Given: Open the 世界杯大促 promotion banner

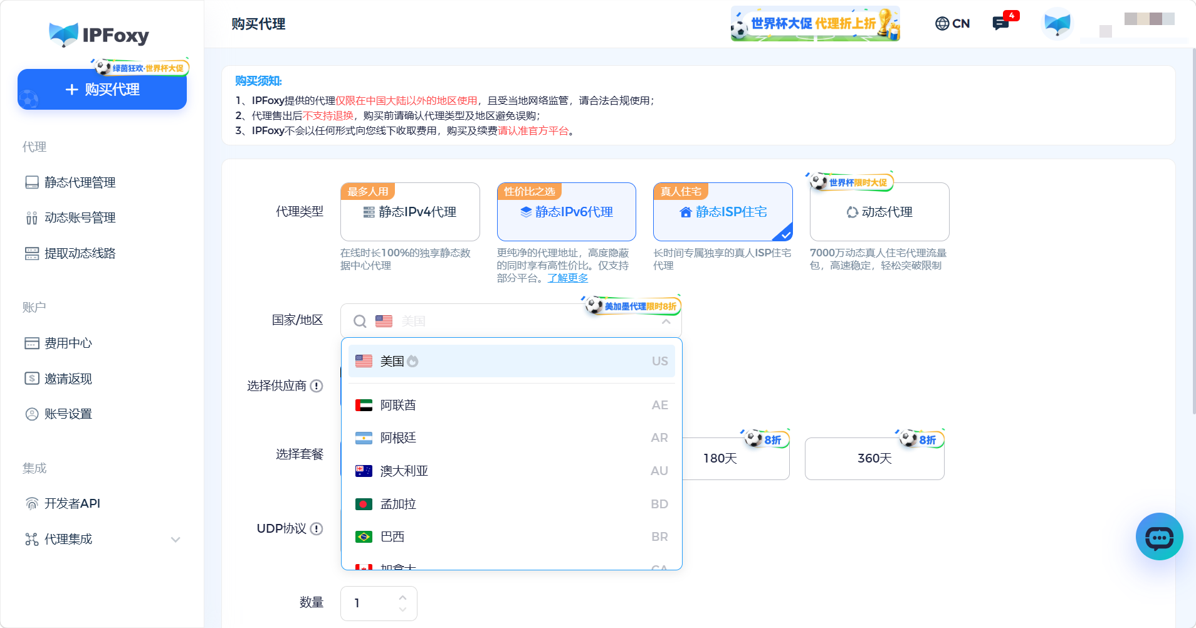Looking at the screenshot, I should (815, 24).
